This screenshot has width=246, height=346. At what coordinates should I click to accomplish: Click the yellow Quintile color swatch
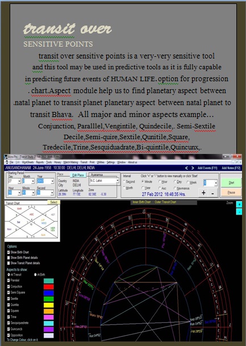click(48, 305)
